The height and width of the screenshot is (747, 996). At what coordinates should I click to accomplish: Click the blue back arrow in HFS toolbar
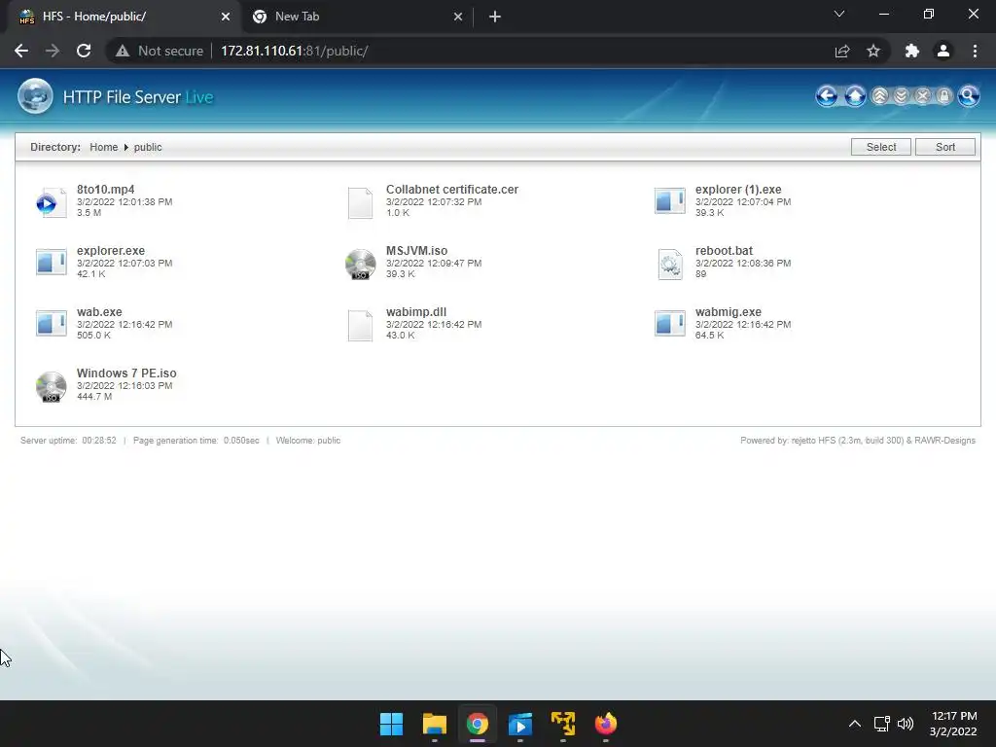(827, 96)
